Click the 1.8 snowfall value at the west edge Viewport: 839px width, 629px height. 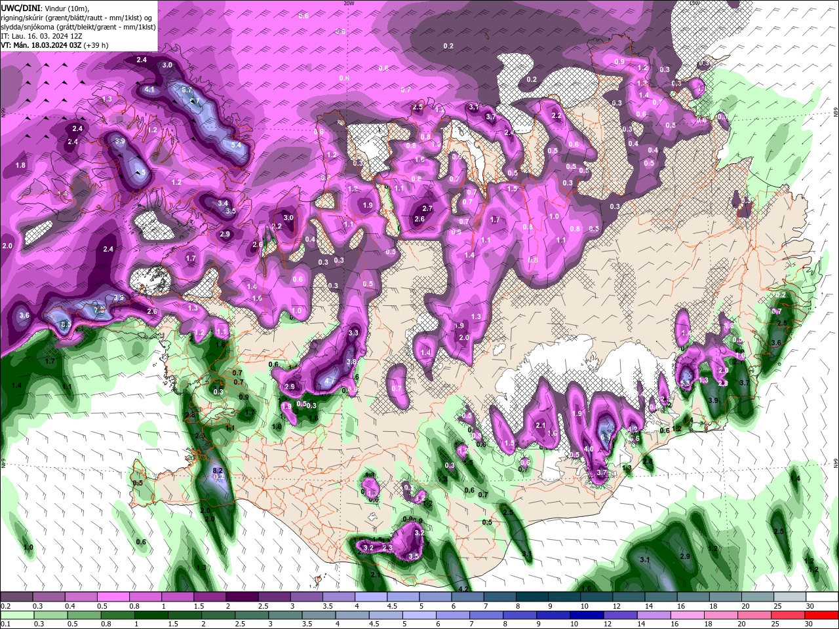(20, 165)
